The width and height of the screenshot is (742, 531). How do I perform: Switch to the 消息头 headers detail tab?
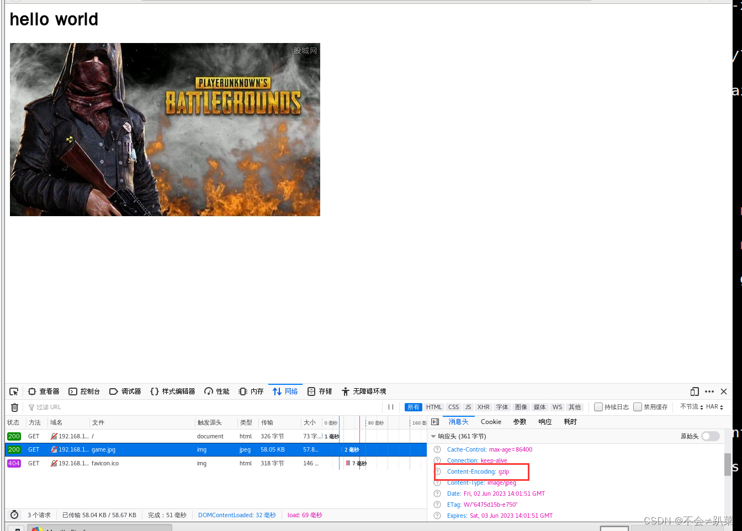pos(458,422)
